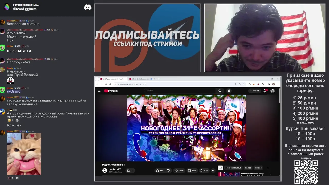This screenshot has width=329, height=185.
Task: Reload the page in the browser
Action: tap(106, 84)
